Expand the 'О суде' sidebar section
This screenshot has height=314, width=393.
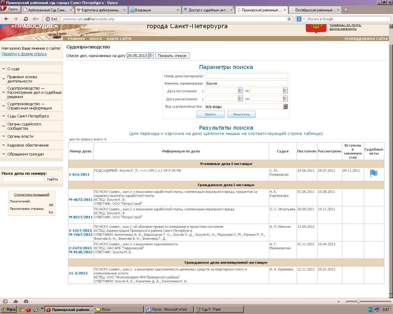(x=13, y=69)
